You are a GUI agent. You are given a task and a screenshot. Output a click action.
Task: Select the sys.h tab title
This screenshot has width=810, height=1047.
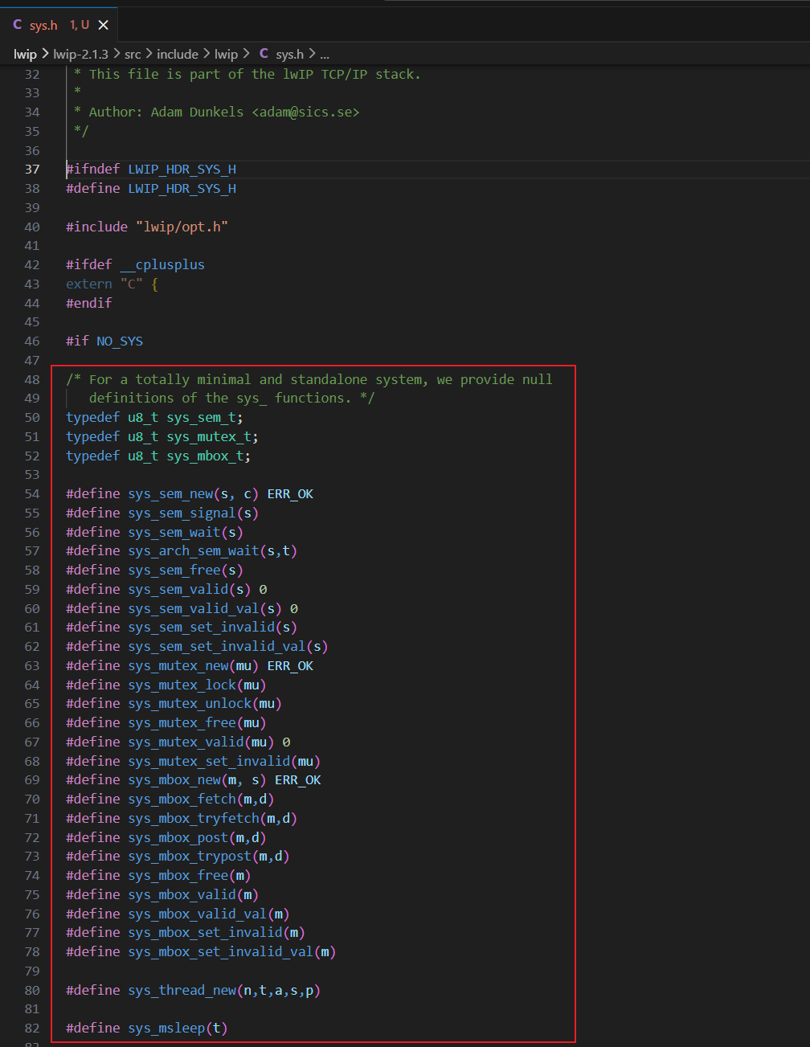[x=43, y=25]
